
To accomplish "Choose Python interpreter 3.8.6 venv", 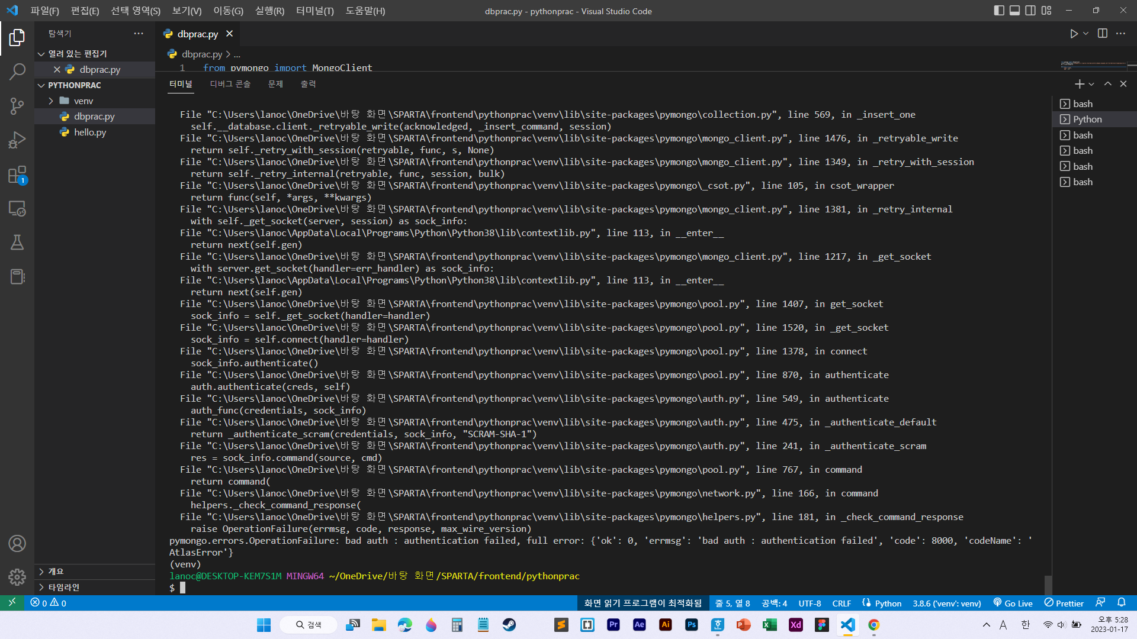I will [946, 603].
